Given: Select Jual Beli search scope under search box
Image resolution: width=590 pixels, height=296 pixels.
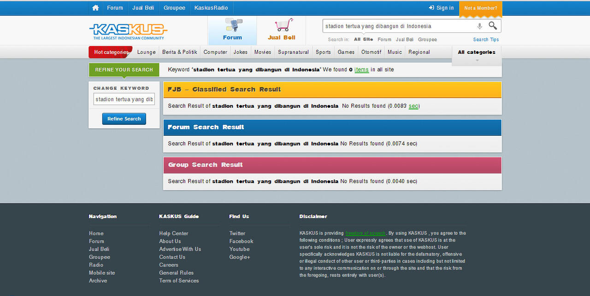Looking at the screenshot, I should [x=405, y=40].
